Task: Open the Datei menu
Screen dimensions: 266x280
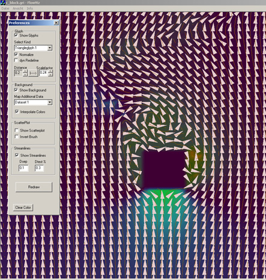Action: [x=5, y=8]
